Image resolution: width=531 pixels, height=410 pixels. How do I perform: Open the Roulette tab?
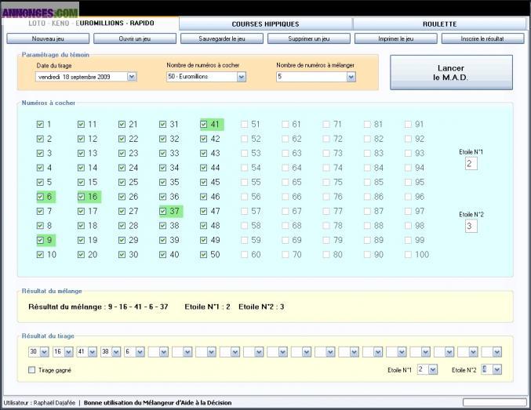click(438, 24)
